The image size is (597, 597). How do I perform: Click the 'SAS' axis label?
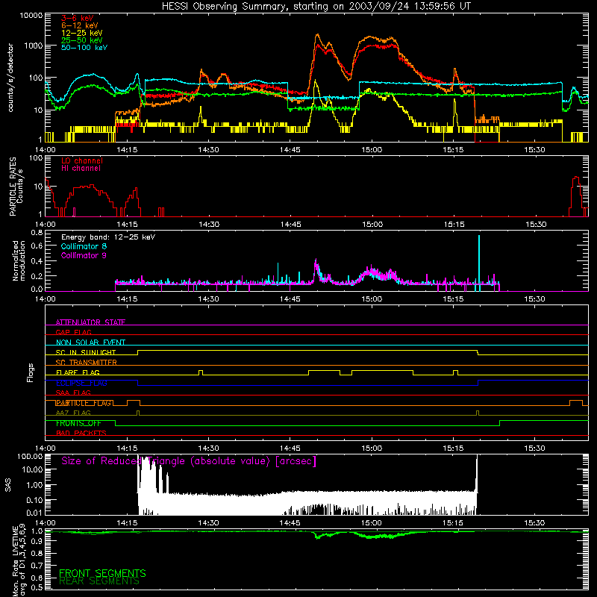coord(8,486)
